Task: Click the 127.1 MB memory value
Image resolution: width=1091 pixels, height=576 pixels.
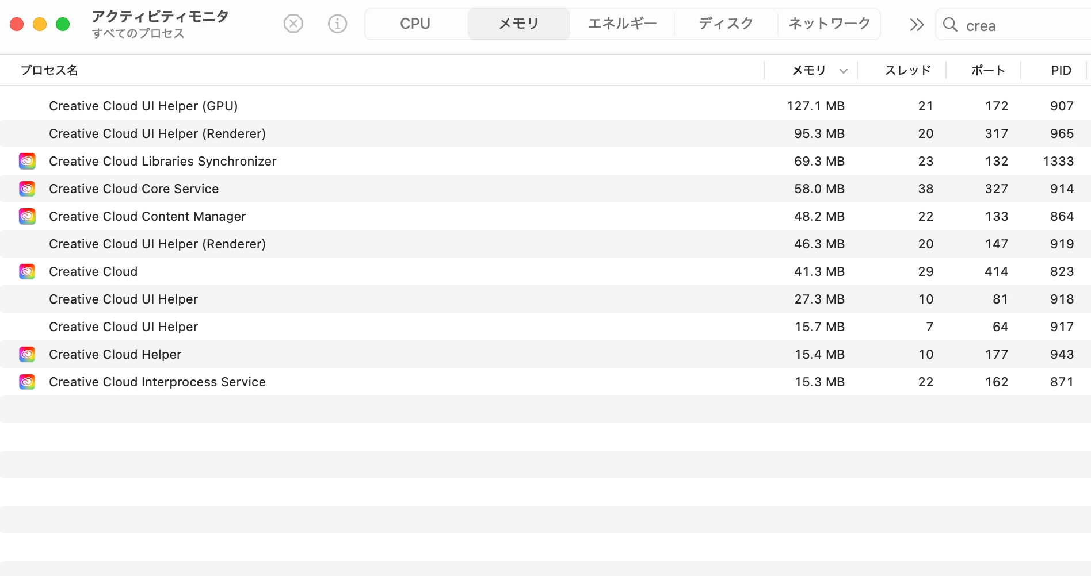Action: click(815, 106)
